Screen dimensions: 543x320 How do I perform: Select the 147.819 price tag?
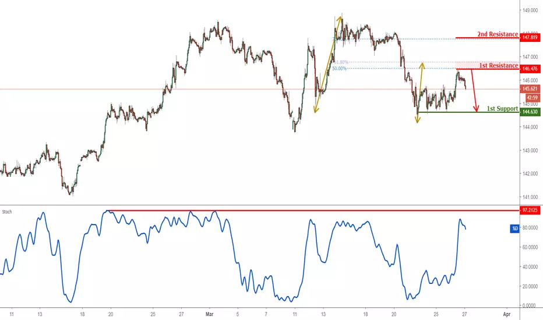coord(530,37)
